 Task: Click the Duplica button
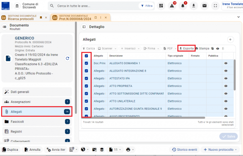(x=11, y=149)
